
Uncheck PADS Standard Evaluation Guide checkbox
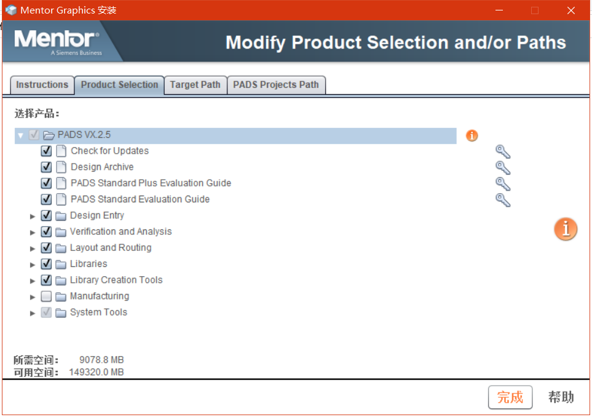[46, 199]
